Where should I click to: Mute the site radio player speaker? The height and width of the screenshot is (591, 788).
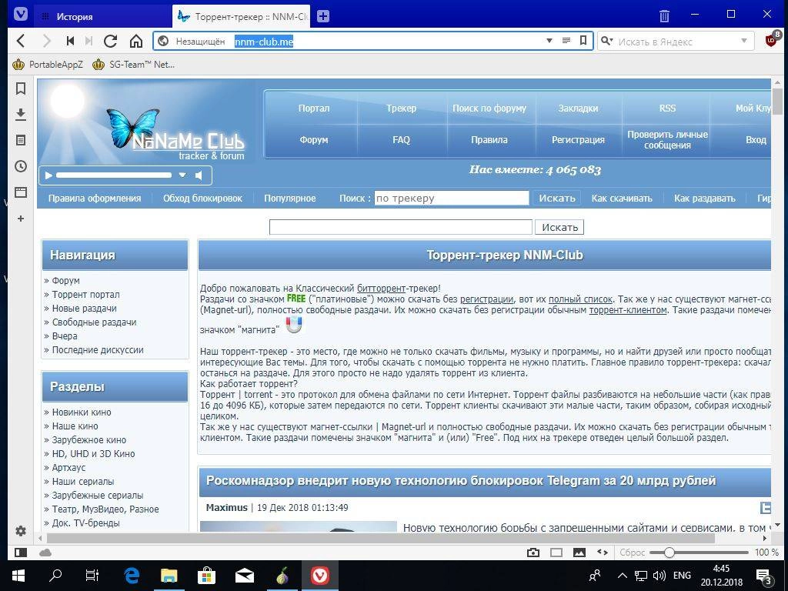pyautogui.click(x=199, y=175)
